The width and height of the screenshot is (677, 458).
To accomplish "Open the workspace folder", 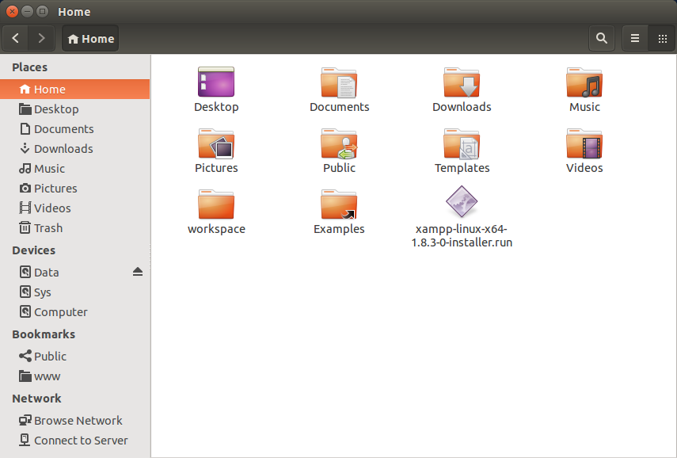I will click(216, 204).
